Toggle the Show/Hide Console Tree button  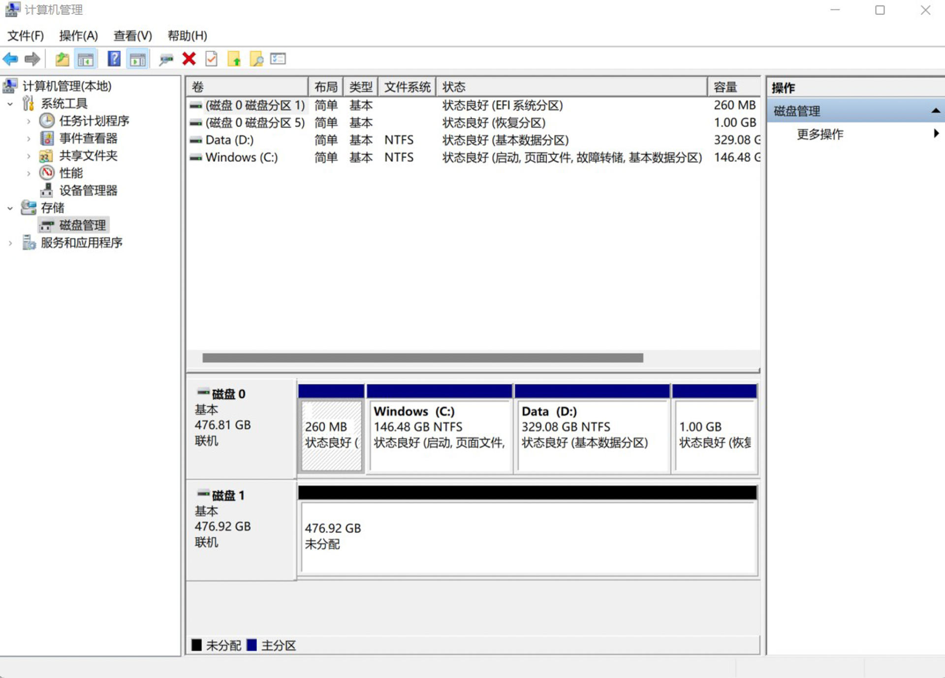pos(86,59)
